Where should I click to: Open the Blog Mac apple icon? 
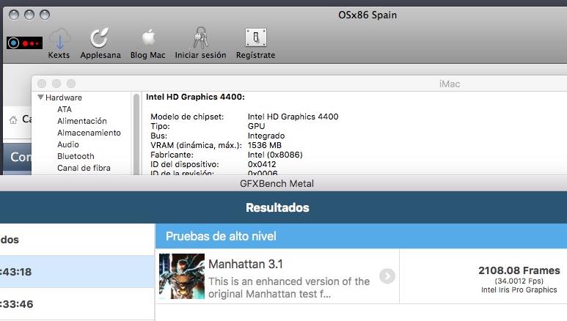[148, 37]
